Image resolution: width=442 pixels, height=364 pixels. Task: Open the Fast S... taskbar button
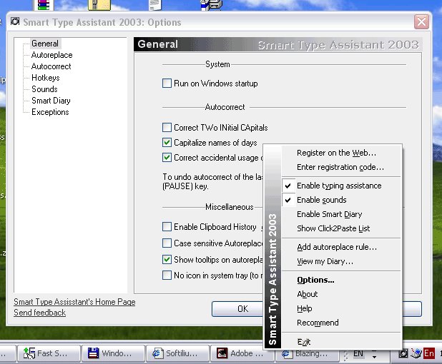(x=49, y=353)
